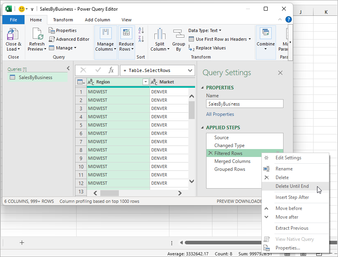Choose Edit Settings in context menu
Image resolution: width=338 pixels, height=257 pixels.
[295, 158]
